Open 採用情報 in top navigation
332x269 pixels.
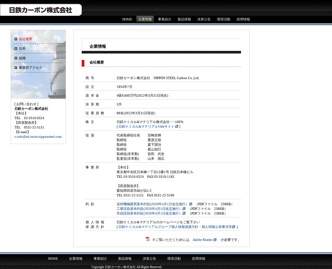click(243, 19)
